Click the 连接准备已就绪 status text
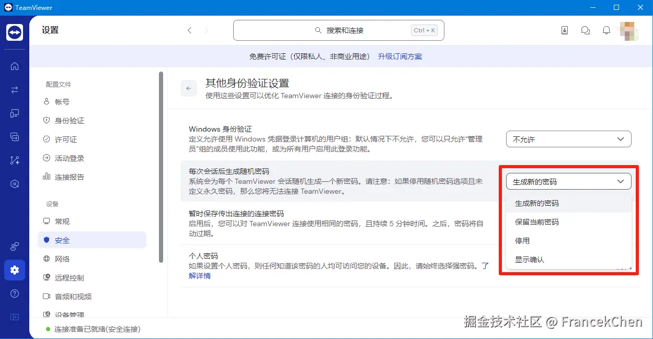 [97, 329]
